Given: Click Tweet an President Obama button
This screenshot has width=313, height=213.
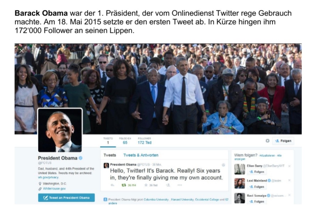Looking at the screenshot, I should [x=66, y=198].
